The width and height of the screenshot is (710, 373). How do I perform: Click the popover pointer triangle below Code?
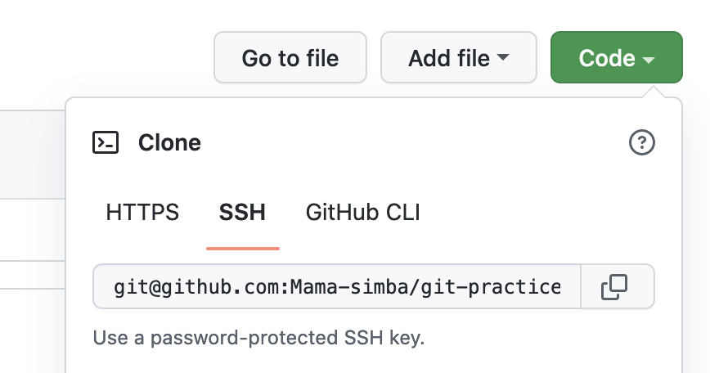click(x=656, y=92)
